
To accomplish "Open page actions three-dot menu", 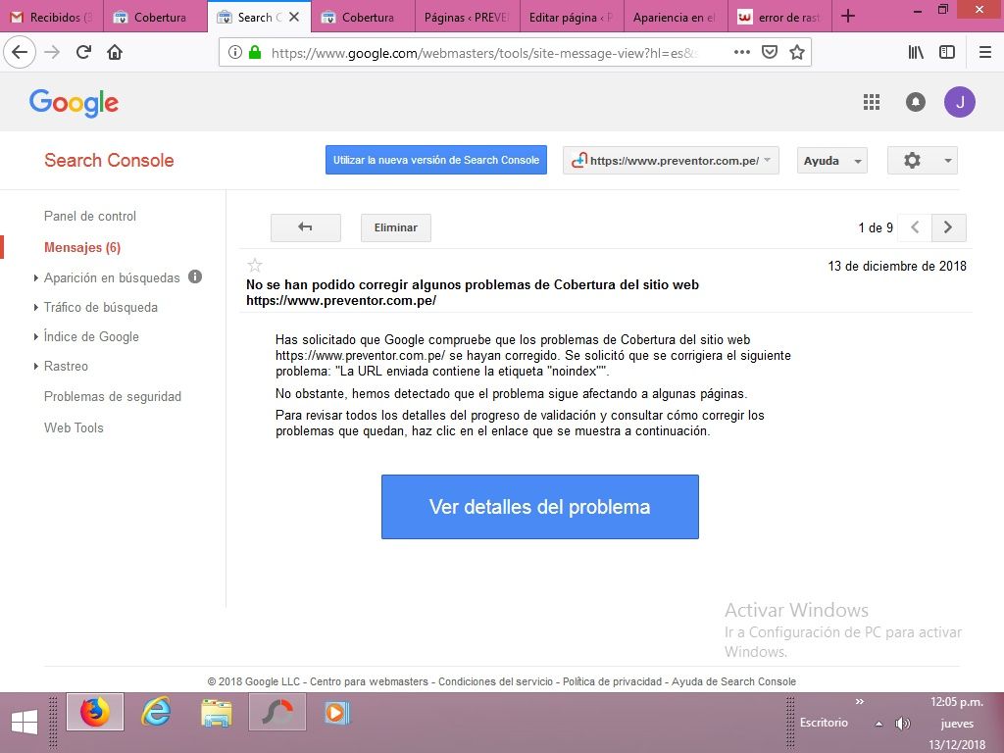I will tap(741, 53).
